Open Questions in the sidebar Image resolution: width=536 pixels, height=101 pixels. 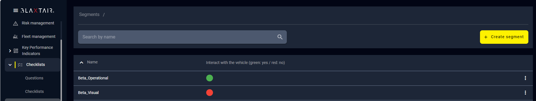pos(34,78)
